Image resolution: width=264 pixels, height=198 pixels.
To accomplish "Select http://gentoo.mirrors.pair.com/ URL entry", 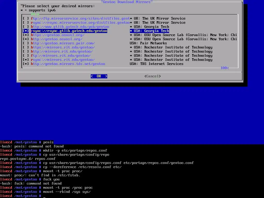I will 63,43.
